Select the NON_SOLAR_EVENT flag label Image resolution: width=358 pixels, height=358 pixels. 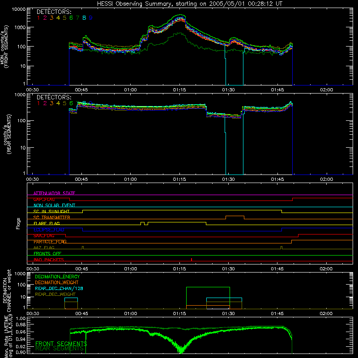click(x=54, y=205)
